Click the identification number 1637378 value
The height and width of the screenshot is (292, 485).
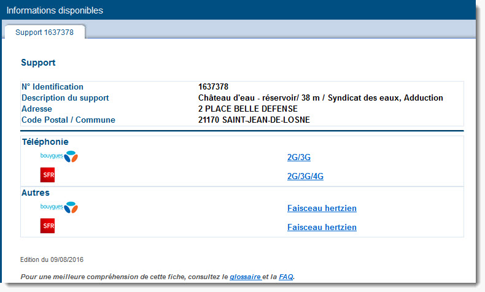pos(213,86)
